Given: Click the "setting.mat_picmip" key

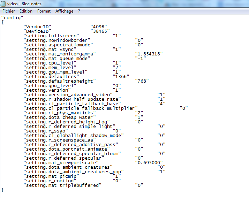Looking at the screenshot, I should [51, 176].
